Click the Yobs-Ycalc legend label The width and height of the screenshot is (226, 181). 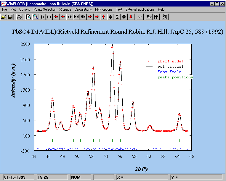click(169, 72)
